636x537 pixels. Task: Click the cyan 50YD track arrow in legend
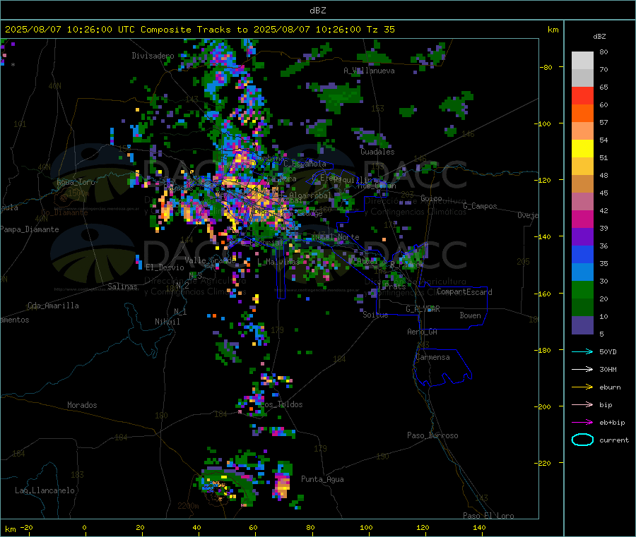(582, 351)
